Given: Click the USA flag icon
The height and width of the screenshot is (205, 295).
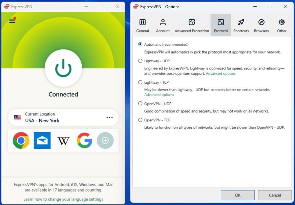Looking at the screenshot, I should point(18,118).
